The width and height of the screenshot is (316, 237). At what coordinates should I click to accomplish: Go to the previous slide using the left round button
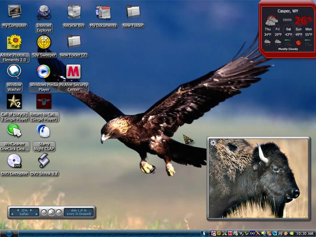tap(44, 212)
